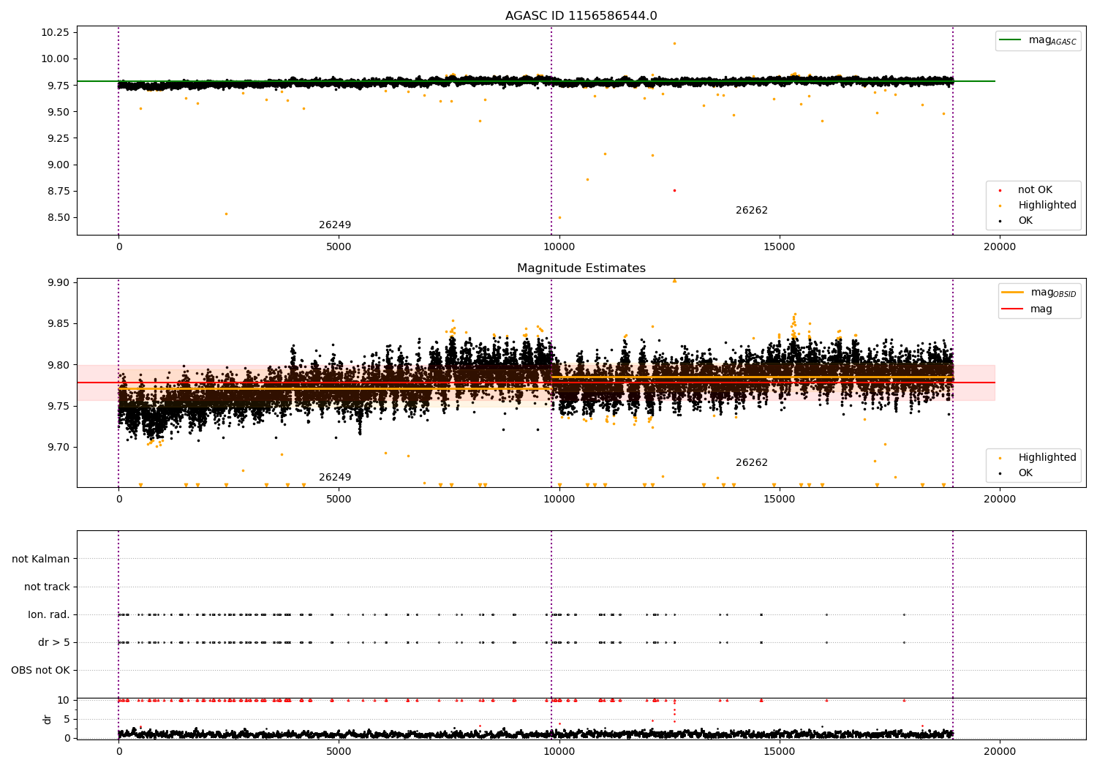Click the 'Ion. rad.' row label
Viewport: 1097px width, 768px height.
(x=49, y=614)
